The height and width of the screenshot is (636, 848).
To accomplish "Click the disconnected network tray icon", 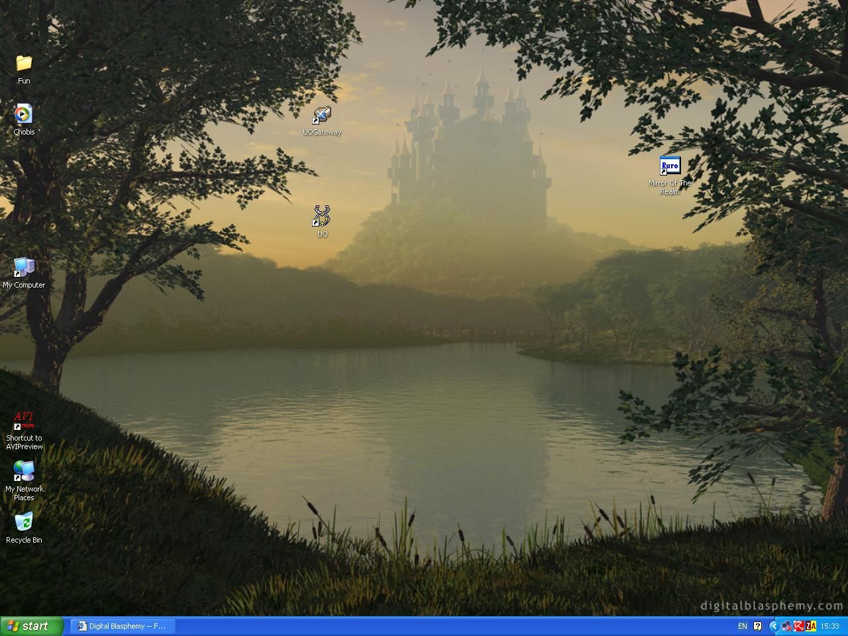I will [x=786, y=626].
